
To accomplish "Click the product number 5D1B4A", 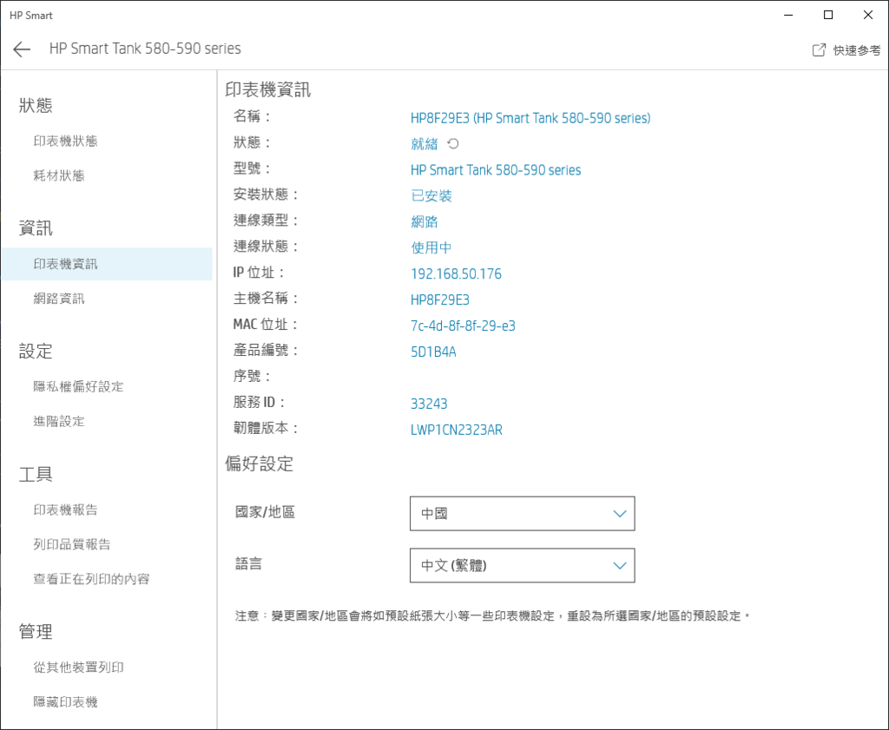I will (433, 352).
